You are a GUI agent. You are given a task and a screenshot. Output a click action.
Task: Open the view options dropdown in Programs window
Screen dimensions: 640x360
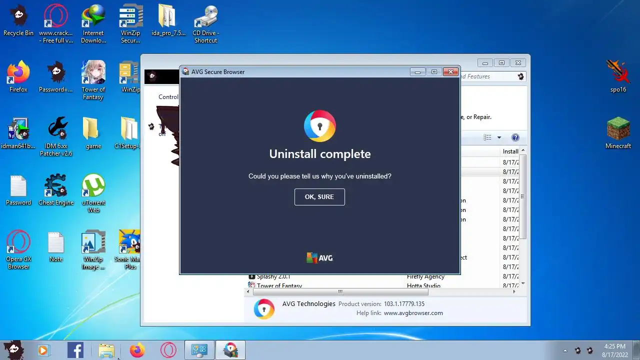(499, 137)
